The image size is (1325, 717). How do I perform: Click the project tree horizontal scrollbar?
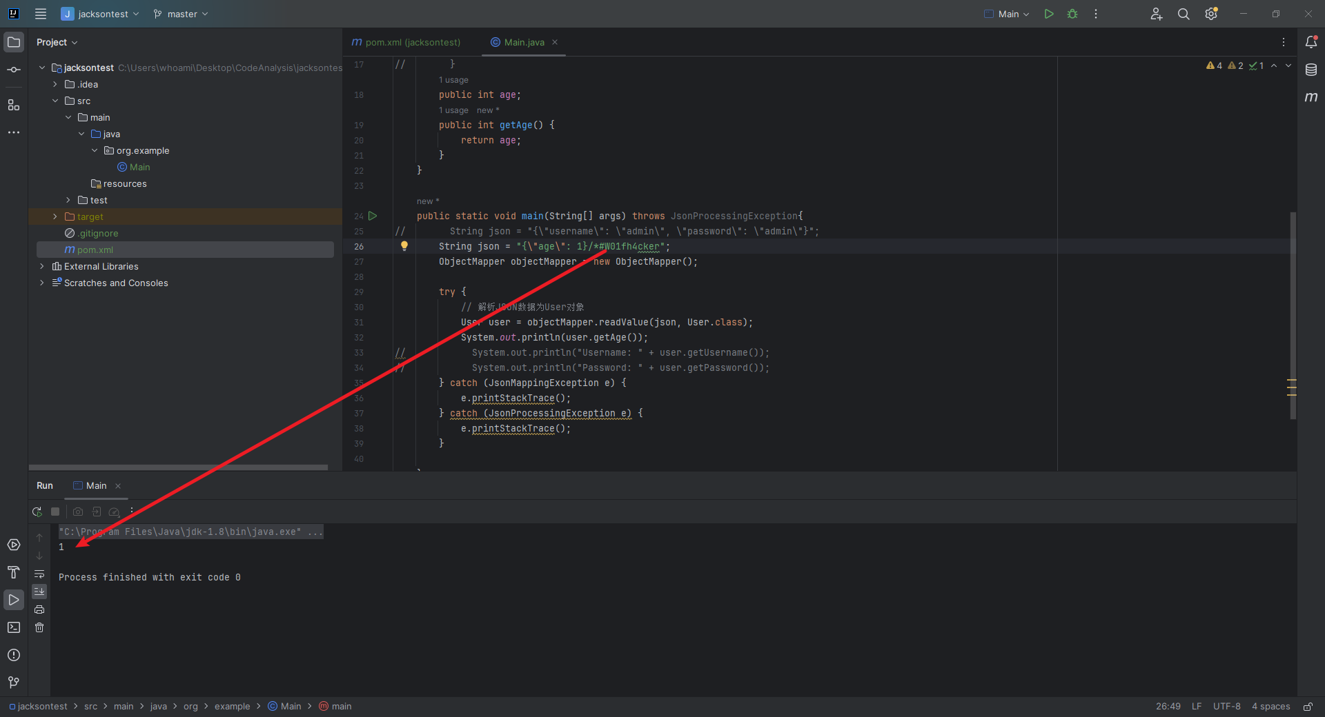click(x=178, y=467)
